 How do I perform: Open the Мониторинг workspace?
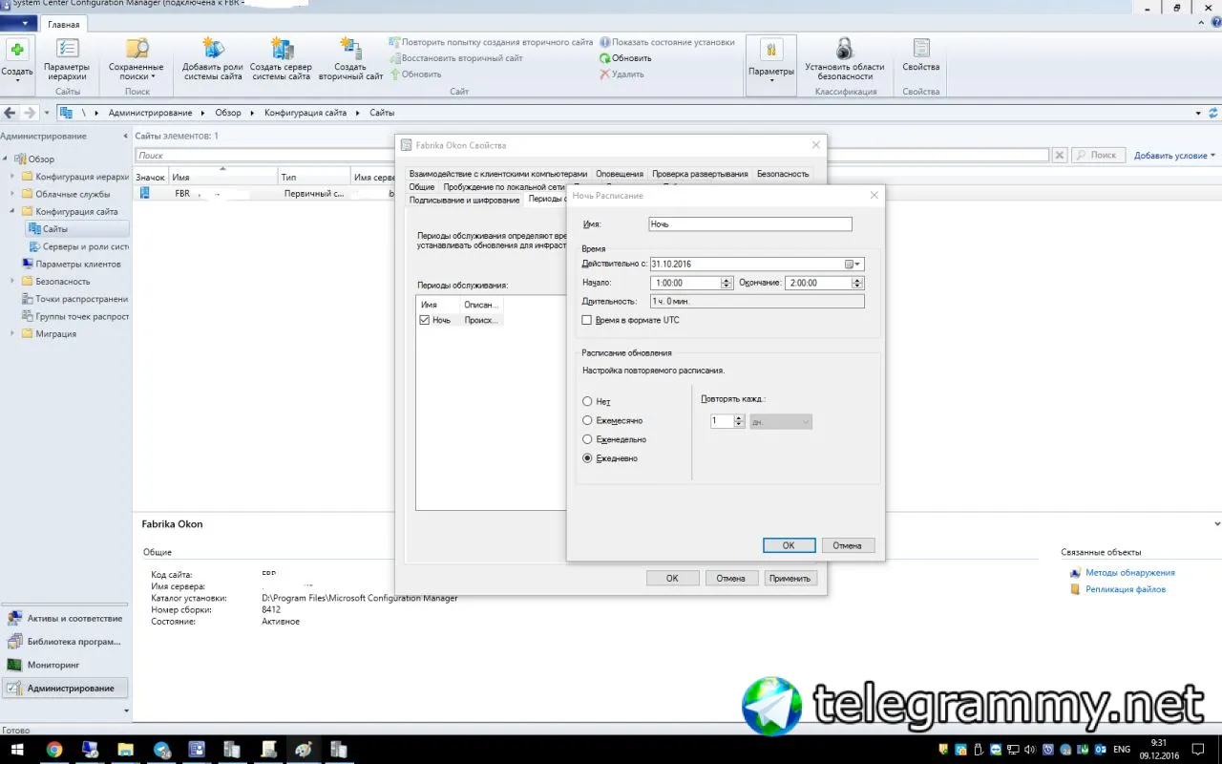pyautogui.click(x=65, y=665)
